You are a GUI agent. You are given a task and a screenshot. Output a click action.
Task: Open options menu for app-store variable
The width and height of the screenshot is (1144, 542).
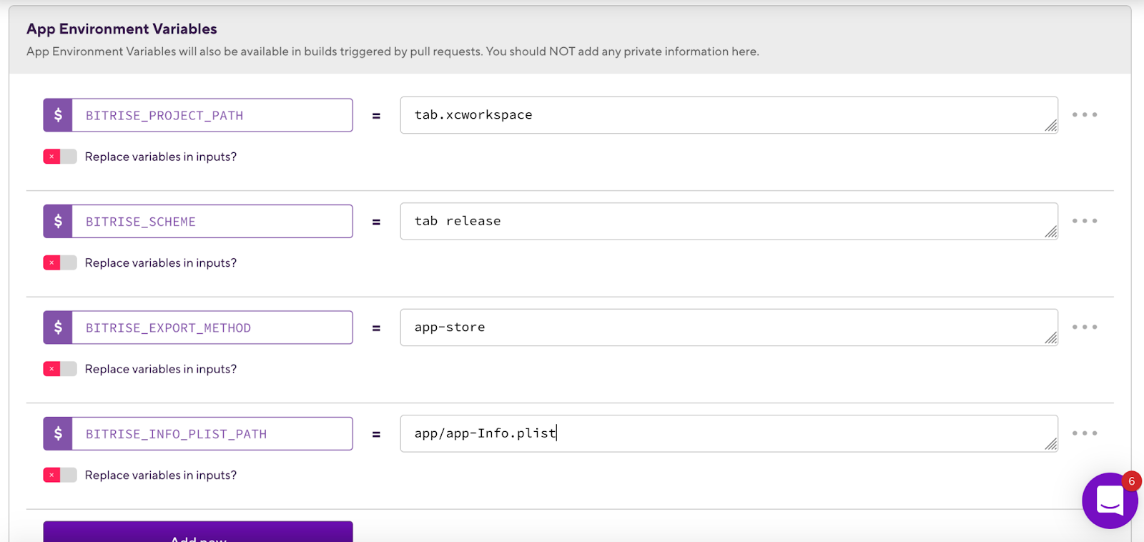click(1085, 327)
